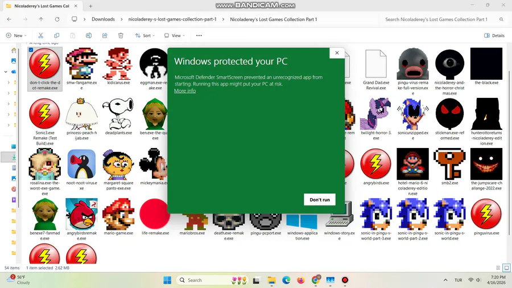Select angrybirdsremake.exe red bird icon

[x=81, y=214]
